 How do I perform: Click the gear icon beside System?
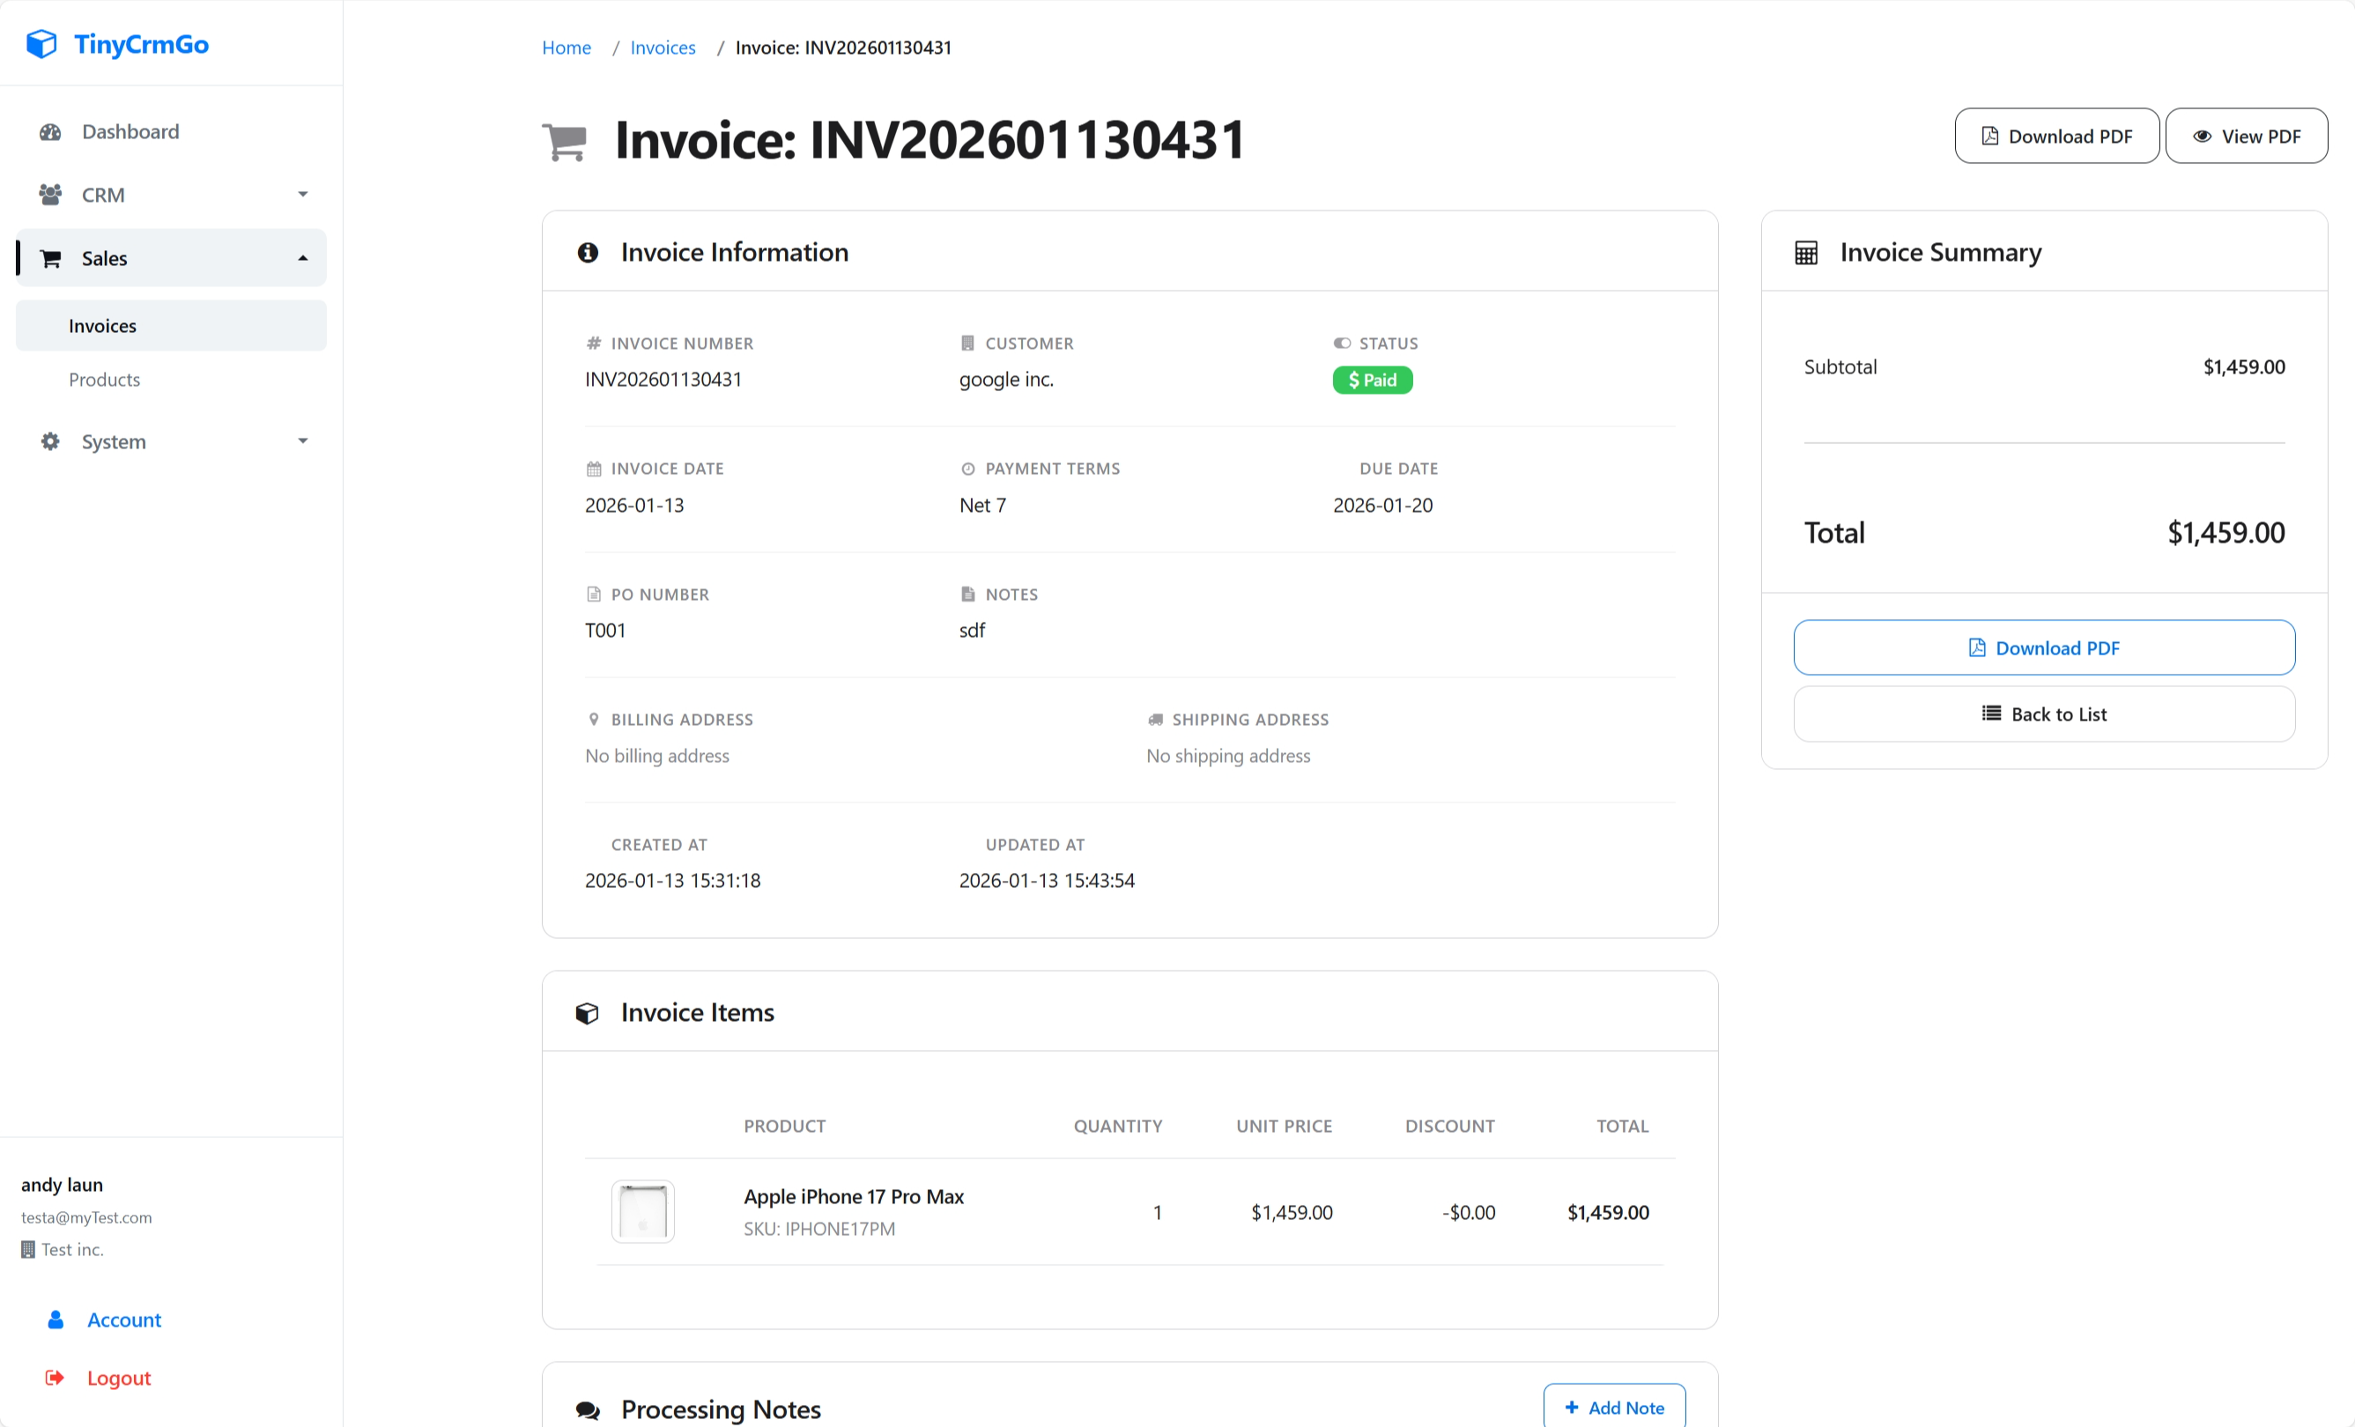pos(50,440)
